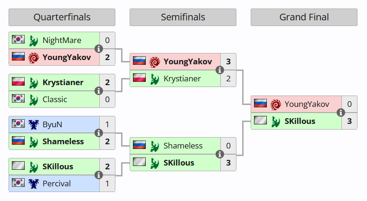Screen dimensions: 367x201
Task: Click SKillous name in the Grand Final
Action: coord(300,121)
